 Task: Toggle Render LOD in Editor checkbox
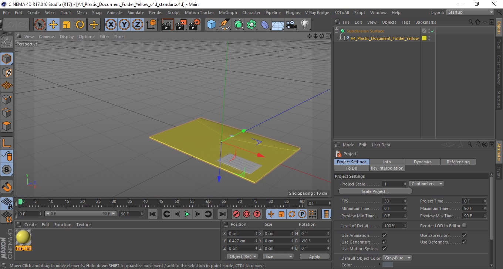coord(464,225)
